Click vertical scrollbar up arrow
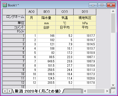This screenshot has width=118, height=96. [113, 11]
